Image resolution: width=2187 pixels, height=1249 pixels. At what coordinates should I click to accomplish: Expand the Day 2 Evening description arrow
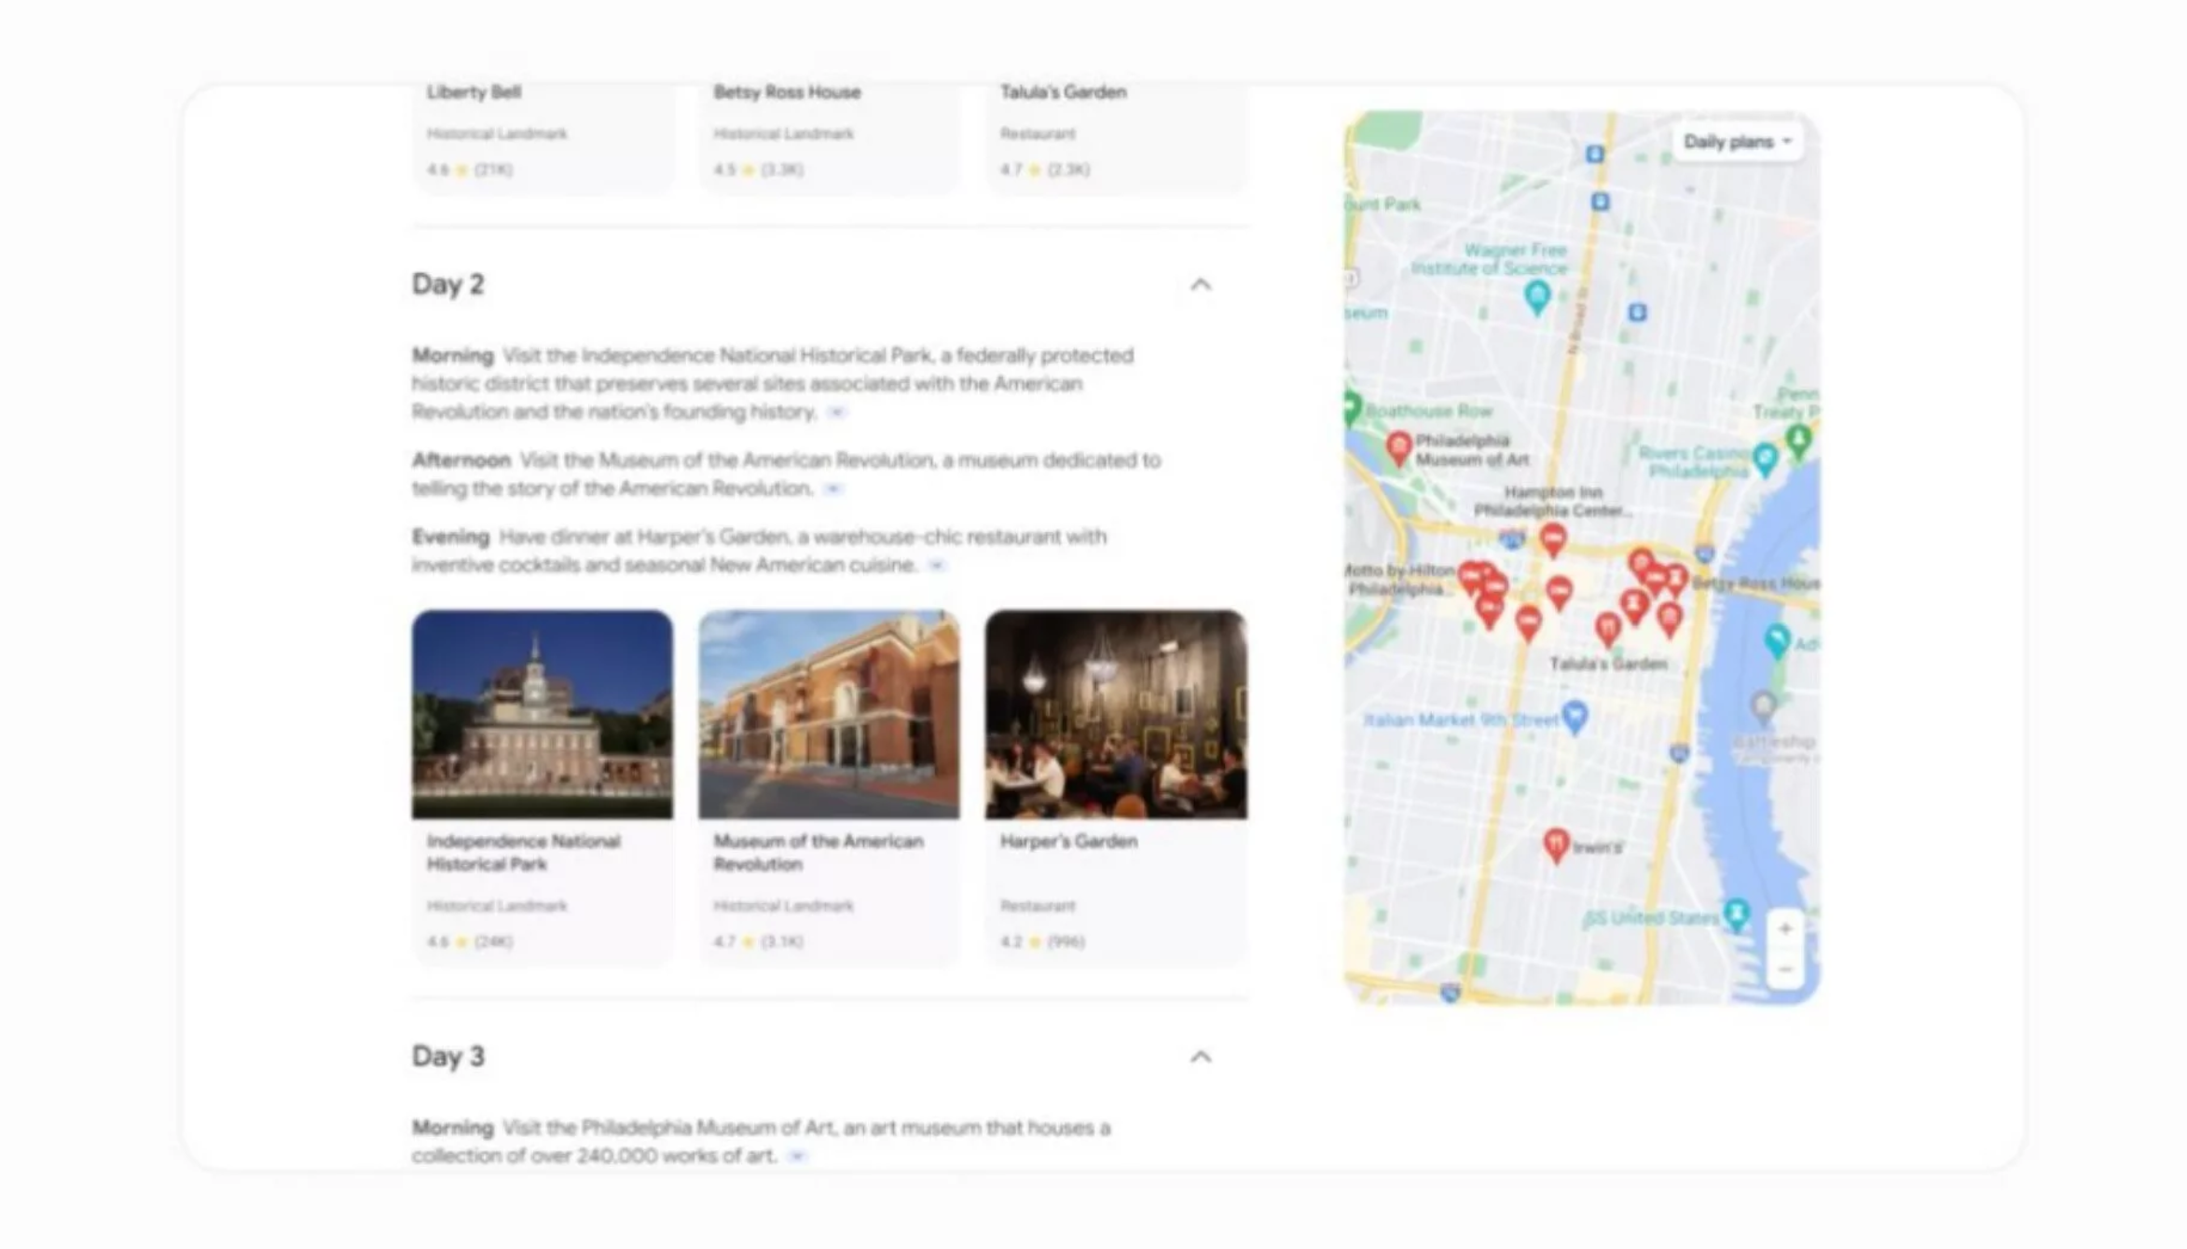[x=937, y=565]
